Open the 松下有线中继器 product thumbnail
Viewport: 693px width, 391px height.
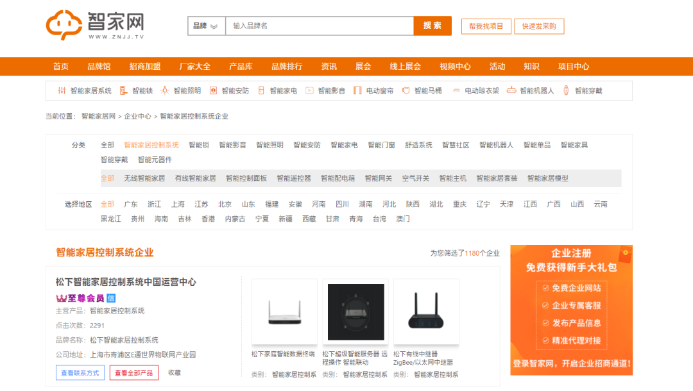[x=426, y=312]
